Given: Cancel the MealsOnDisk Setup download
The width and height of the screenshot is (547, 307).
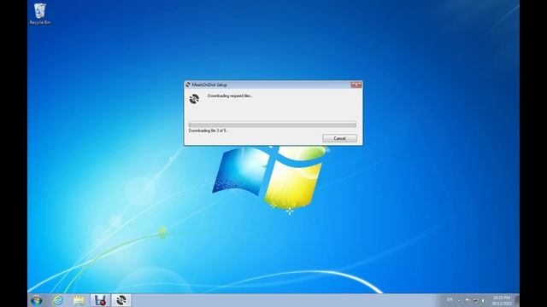Looking at the screenshot, I should click(x=339, y=138).
